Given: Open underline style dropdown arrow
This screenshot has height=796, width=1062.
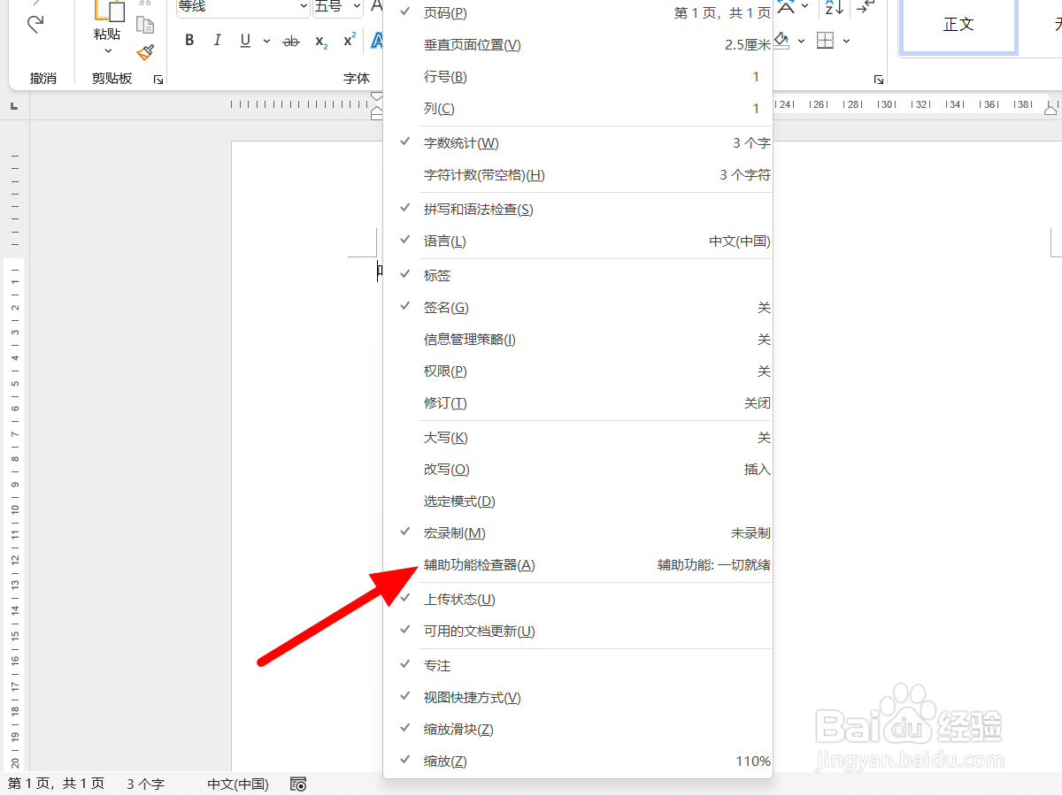Looking at the screenshot, I should [266, 41].
